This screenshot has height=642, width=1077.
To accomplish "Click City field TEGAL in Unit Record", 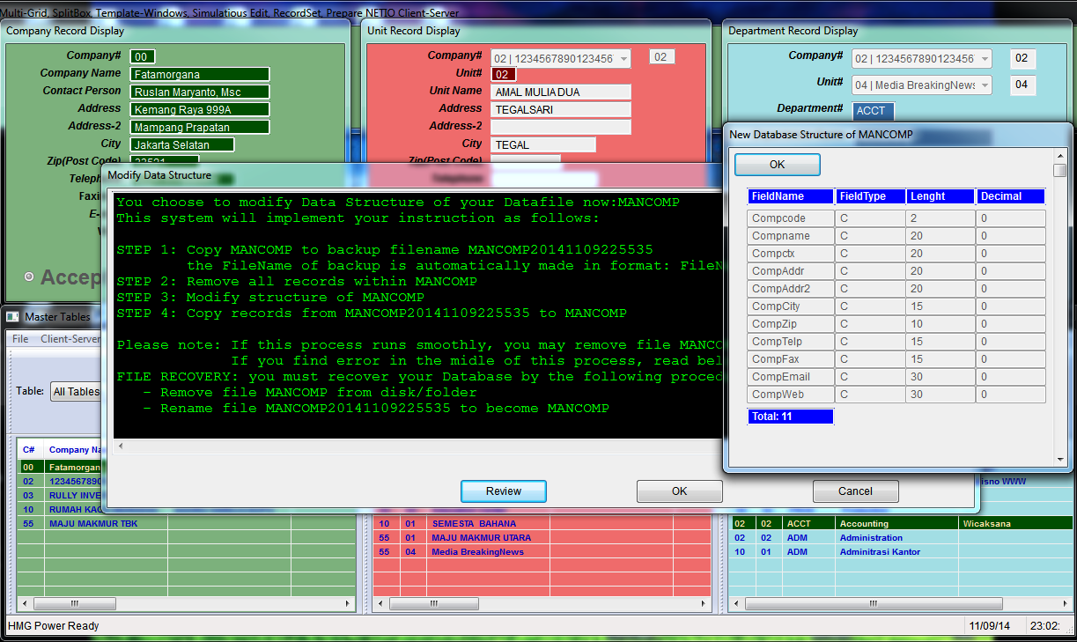I will pyautogui.click(x=543, y=145).
